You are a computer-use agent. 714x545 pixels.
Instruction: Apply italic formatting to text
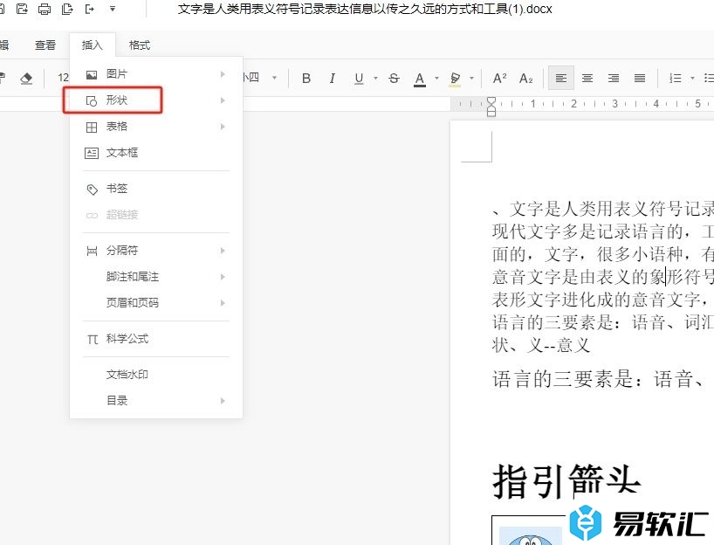(x=332, y=79)
